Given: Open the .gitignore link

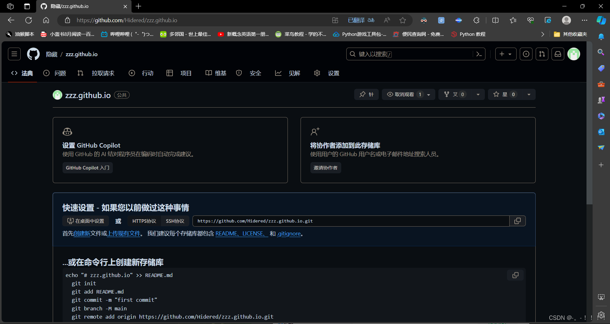Looking at the screenshot, I should click(289, 234).
